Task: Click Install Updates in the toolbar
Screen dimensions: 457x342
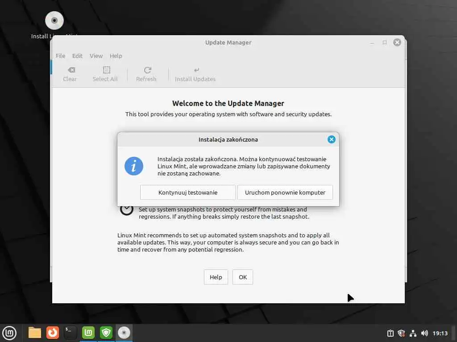Action: coord(195,74)
